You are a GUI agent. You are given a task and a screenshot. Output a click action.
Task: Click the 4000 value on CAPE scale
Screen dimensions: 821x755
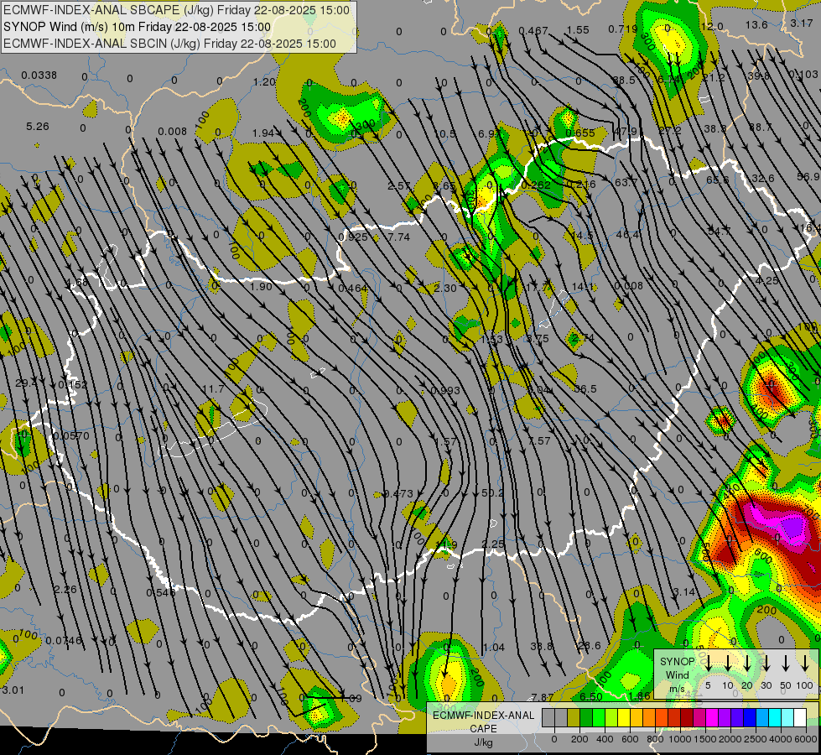(x=781, y=739)
